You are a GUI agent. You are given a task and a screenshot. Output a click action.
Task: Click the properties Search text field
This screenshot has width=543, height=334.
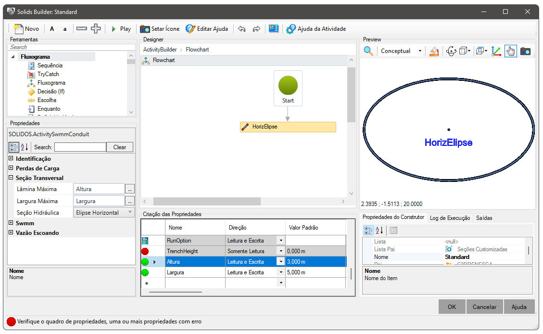80,147
